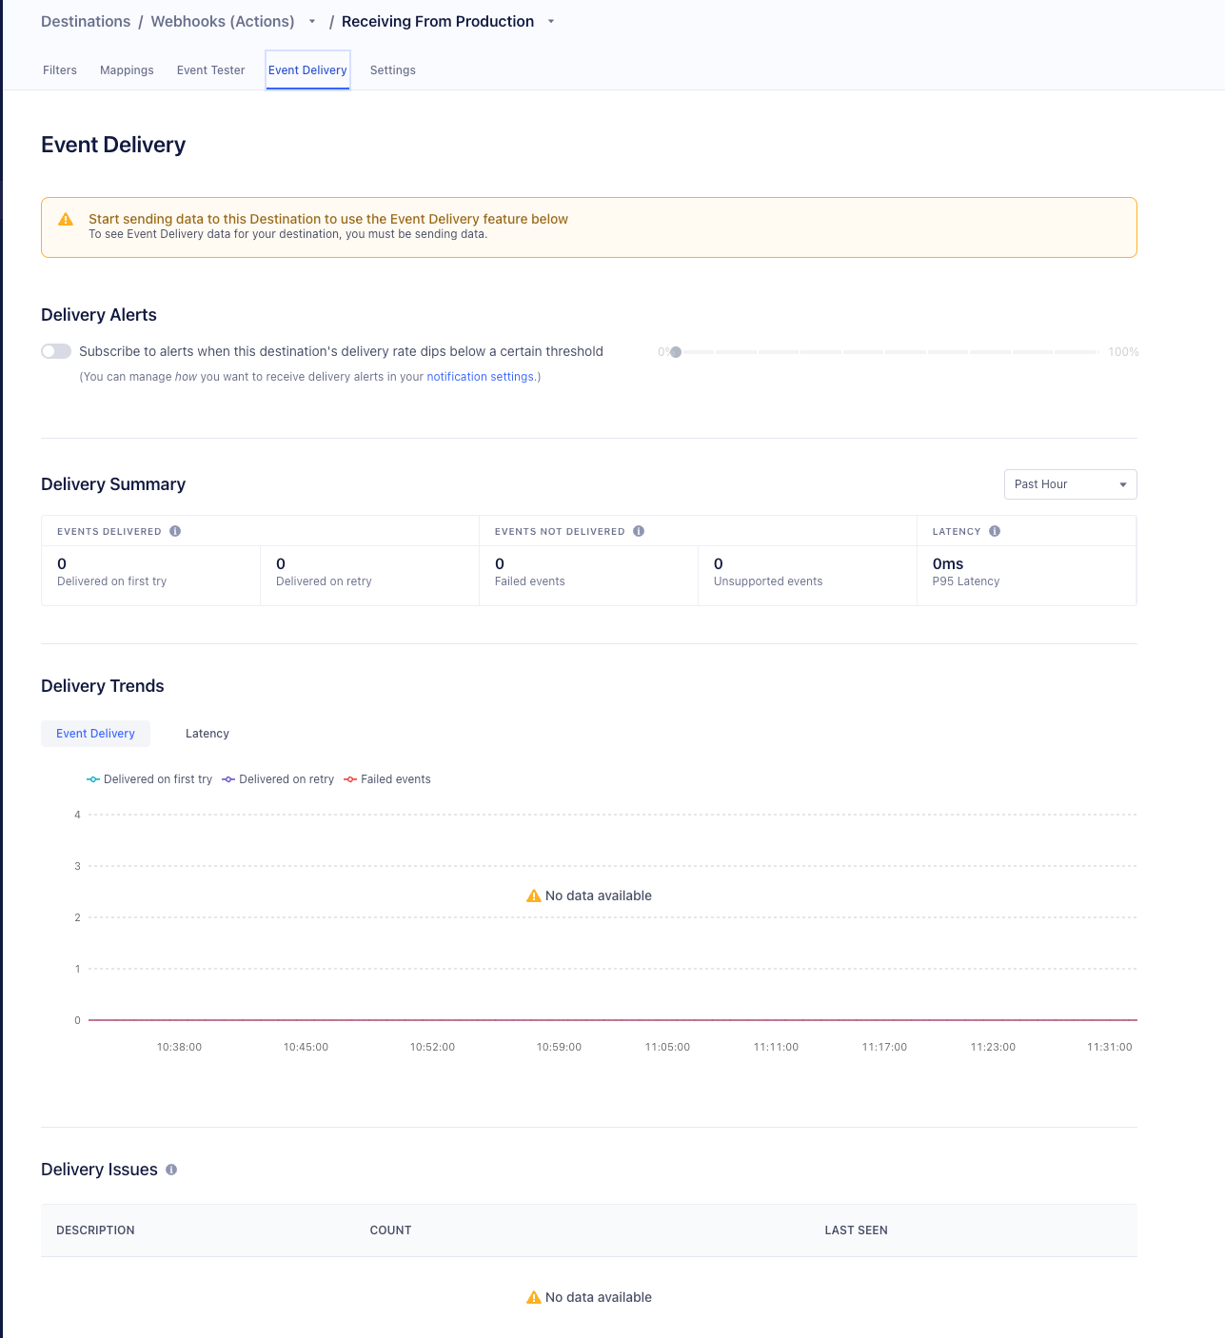Switch to the Mappings tab
1225x1338 pixels.
[x=127, y=70]
